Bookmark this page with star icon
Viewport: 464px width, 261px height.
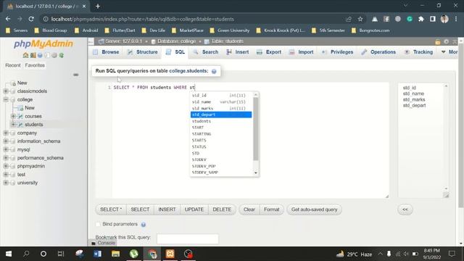pos(360,19)
